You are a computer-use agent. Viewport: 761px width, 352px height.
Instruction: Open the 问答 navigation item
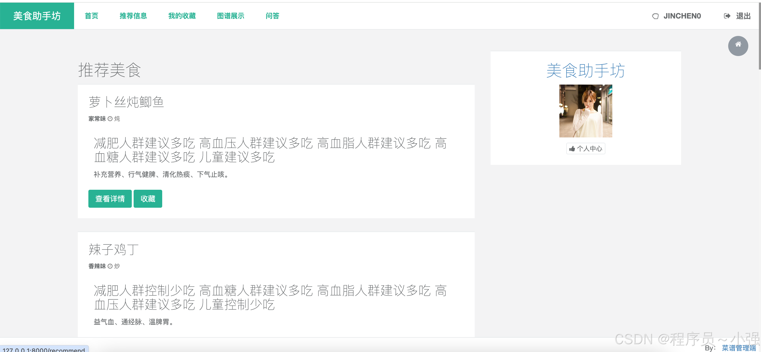click(272, 16)
